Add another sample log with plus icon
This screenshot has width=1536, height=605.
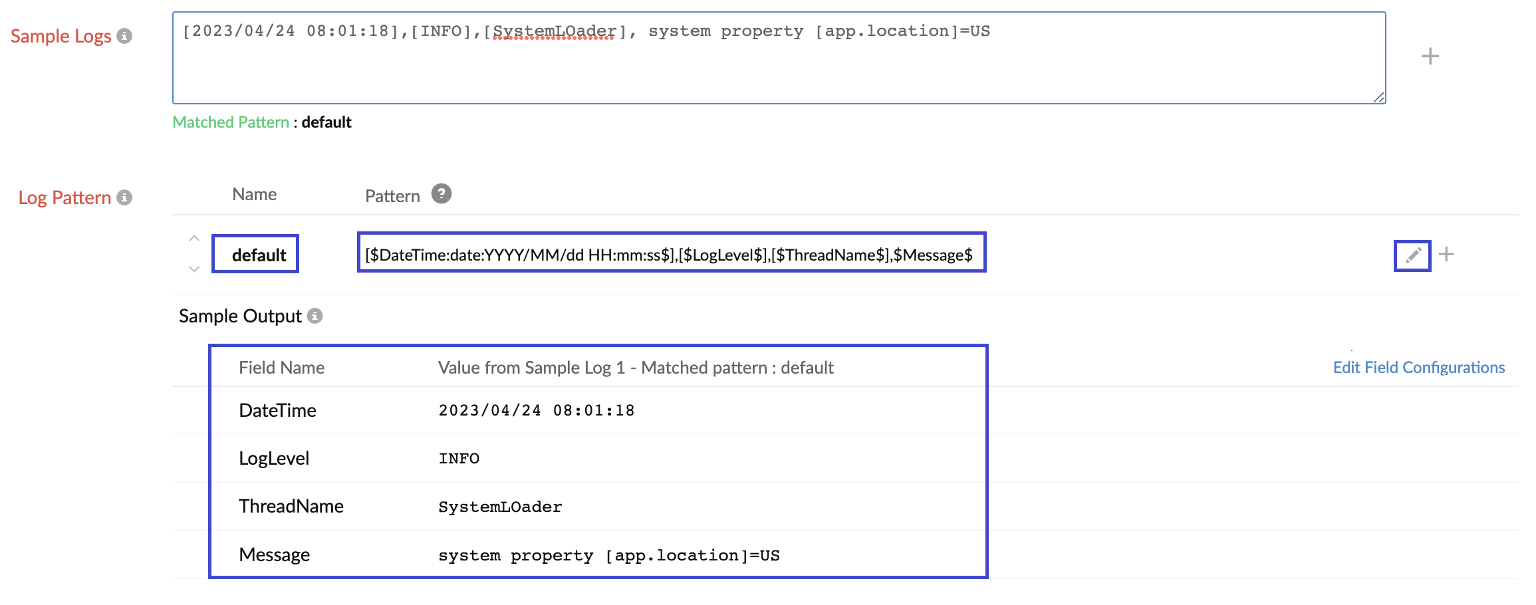pos(1430,57)
